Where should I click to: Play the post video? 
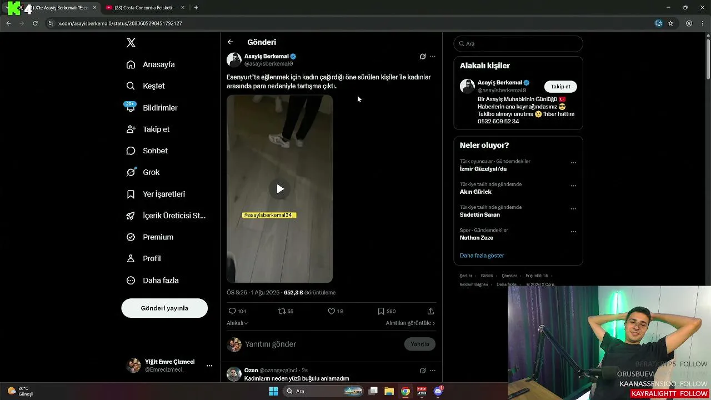[280, 189]
